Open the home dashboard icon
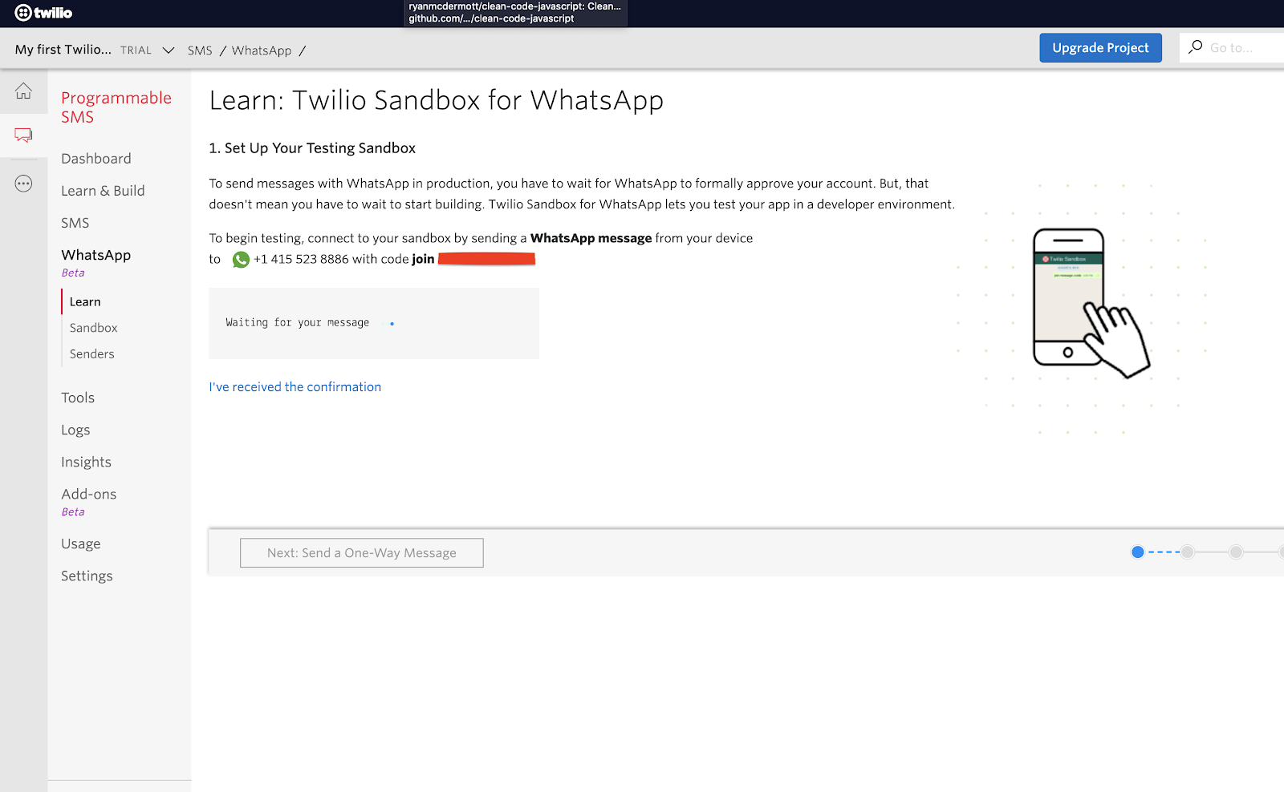Viewport: 1284px width, 792px height. 23,91
